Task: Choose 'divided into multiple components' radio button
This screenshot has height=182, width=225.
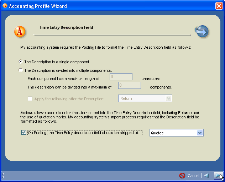Action: point(21,70)
